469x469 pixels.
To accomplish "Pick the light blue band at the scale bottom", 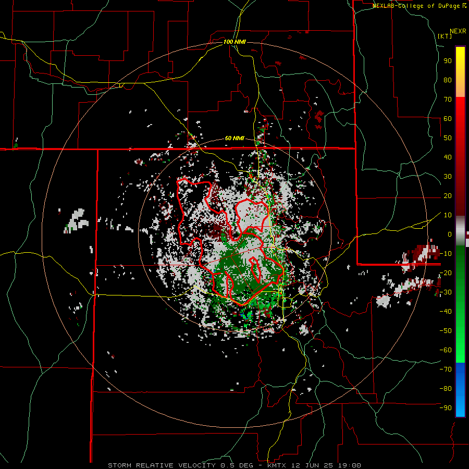I will (x=460, y=407).
